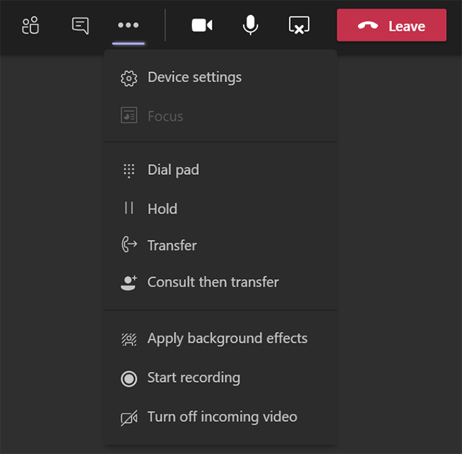The image size is (462, 454).
Task: Open the meeting chat
Action: tap(81, 26)
